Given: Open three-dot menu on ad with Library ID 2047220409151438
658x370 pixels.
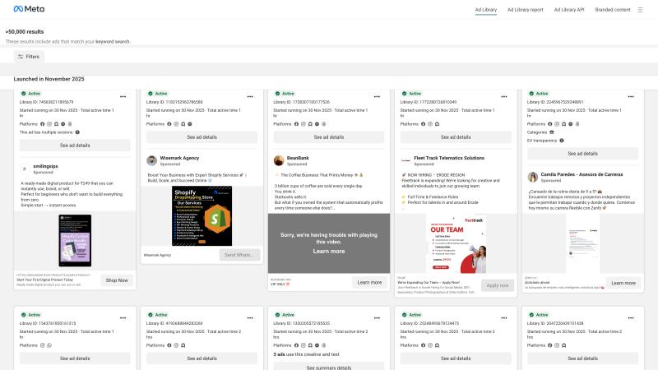Looking at the screenshot, I should (x=631, y=318).
